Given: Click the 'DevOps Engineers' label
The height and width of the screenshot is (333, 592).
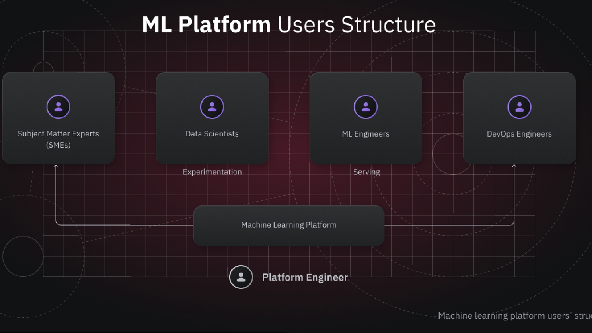Looking at the screenshot, I should click(x=519, y=134).
